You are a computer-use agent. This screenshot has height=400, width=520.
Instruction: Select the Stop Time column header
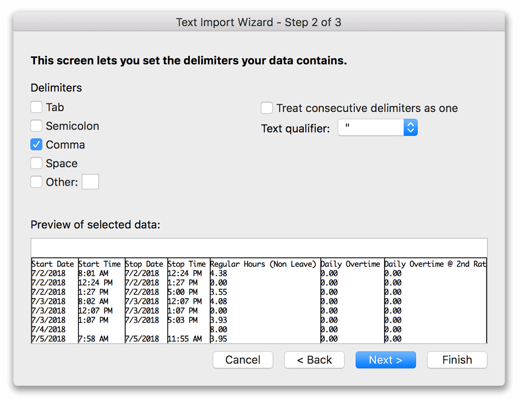click(187, 264)
